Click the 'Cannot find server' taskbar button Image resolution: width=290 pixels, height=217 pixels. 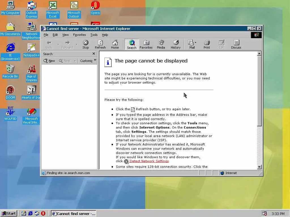[74, 214]
